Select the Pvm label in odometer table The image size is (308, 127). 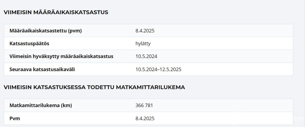[x=15, y=119]
